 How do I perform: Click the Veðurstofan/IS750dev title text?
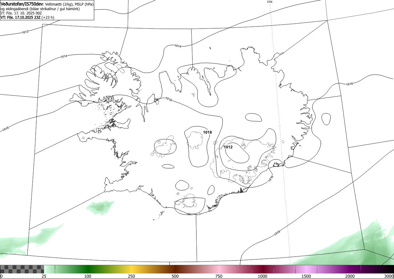point(22,4)
